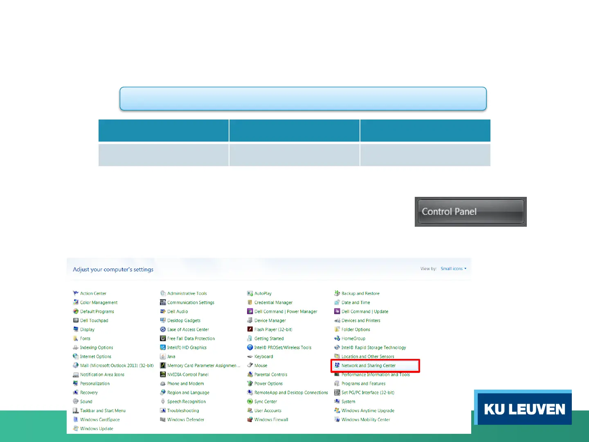
Task: Open Intel Rapid Storage Technology link
Action: [374, 347]
